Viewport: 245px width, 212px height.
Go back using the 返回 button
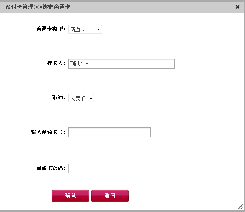110,196
